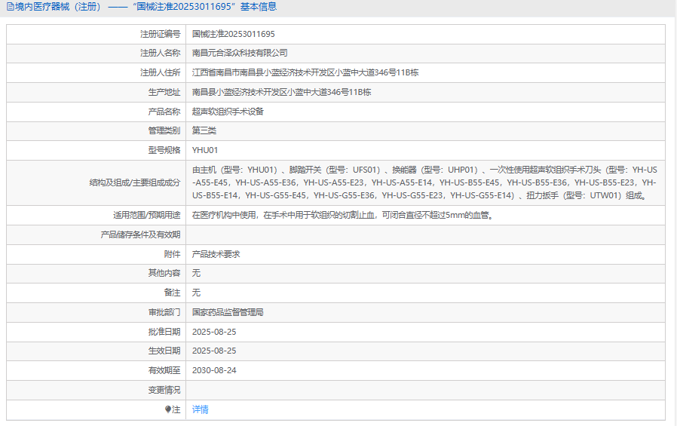Select 无 in the 其他内容 row

click(196, 273)
